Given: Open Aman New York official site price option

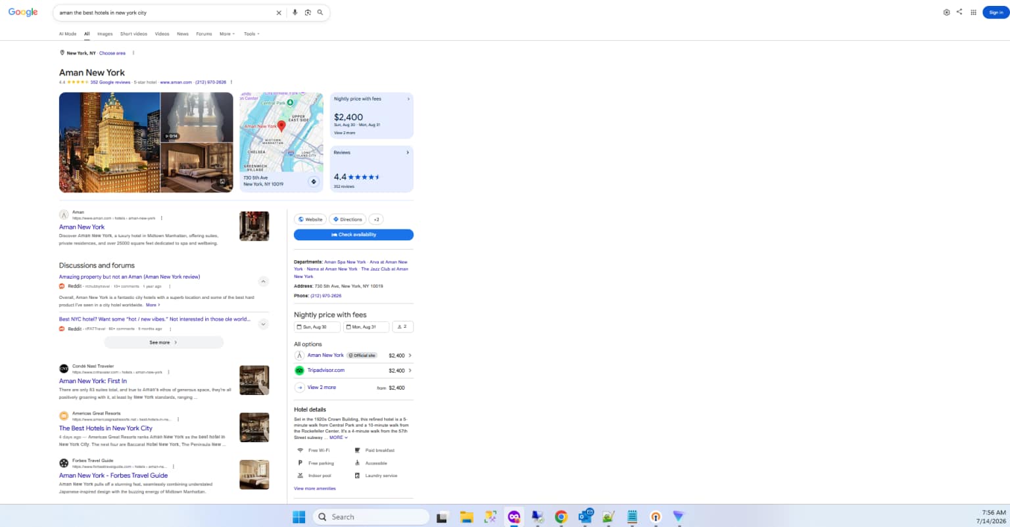Looking at the screenshot, I should (354, 355).
